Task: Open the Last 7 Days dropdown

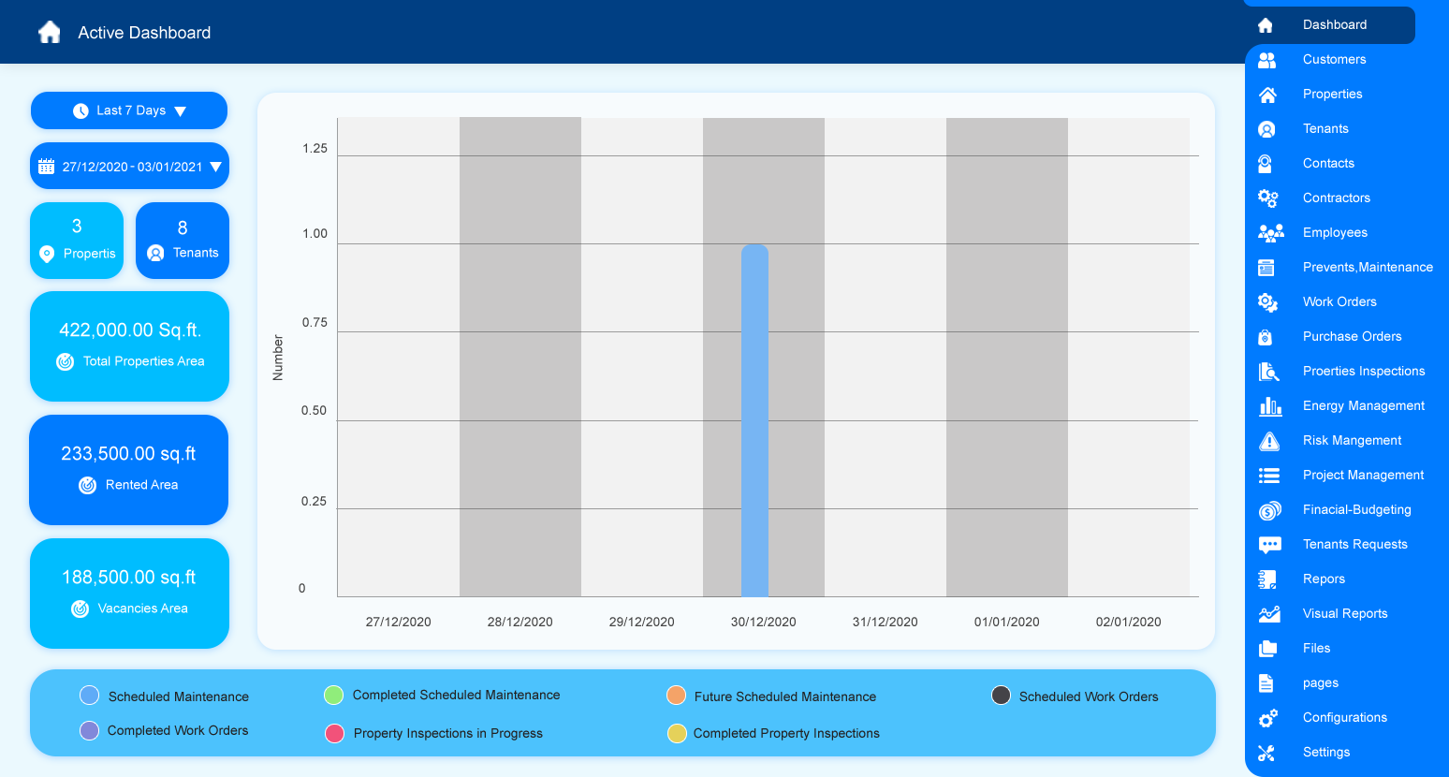Action: pos(129,110)
